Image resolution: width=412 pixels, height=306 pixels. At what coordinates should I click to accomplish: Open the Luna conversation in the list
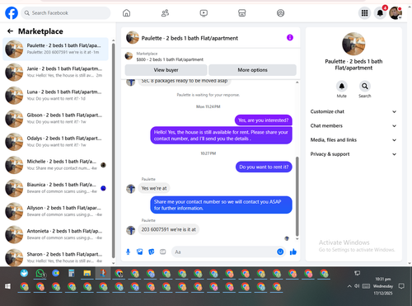point(55,95)
